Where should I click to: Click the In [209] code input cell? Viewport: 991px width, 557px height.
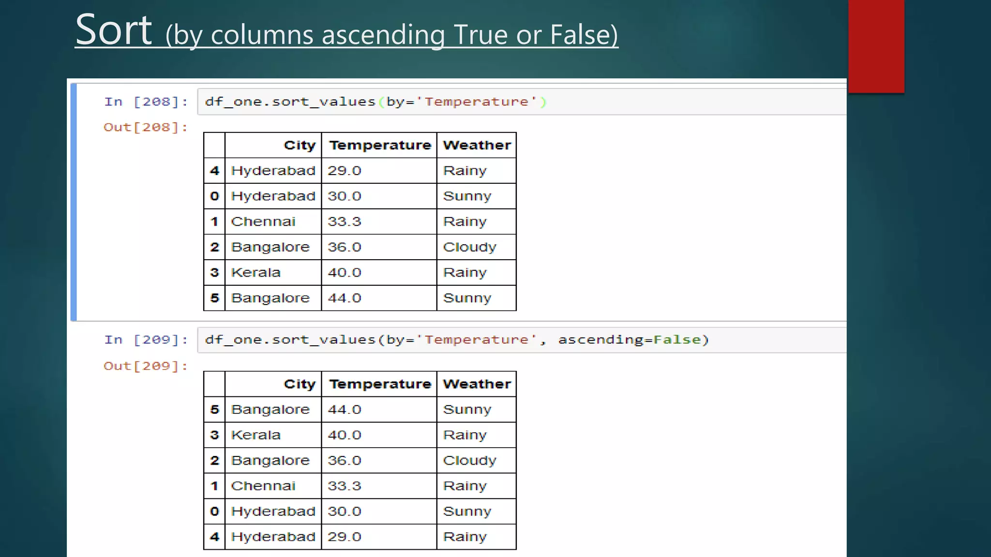[x=522, y=340]
